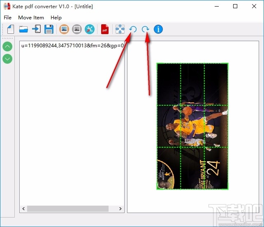Open the Help menu
Image resolution: width=264 pixels, height=227 pixels.
(56, 18)
